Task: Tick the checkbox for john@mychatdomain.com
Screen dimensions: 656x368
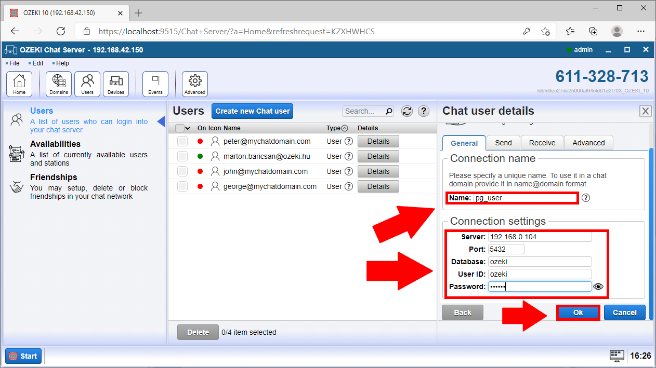Action: pos(182,171)
